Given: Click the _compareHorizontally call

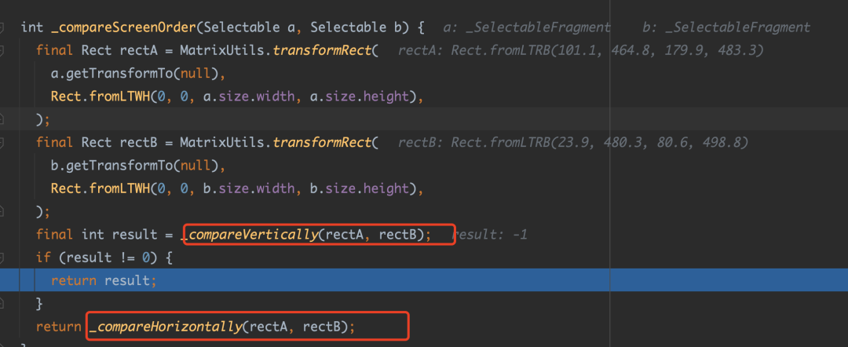Looking at the screenshot, I should [165, 327].
